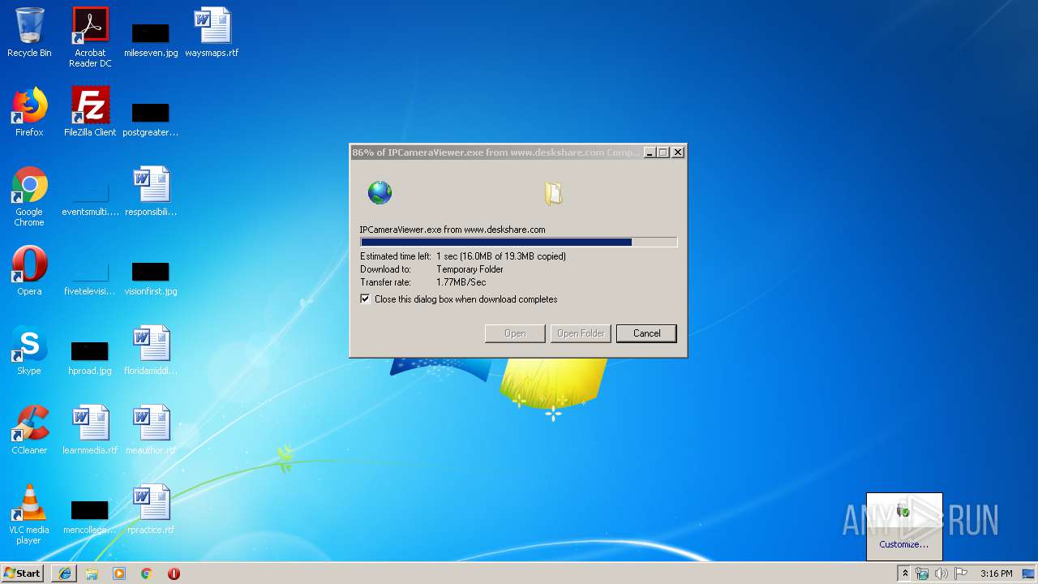Click Transfer rate 1.77MB/Sec text

tap(461, 282)
